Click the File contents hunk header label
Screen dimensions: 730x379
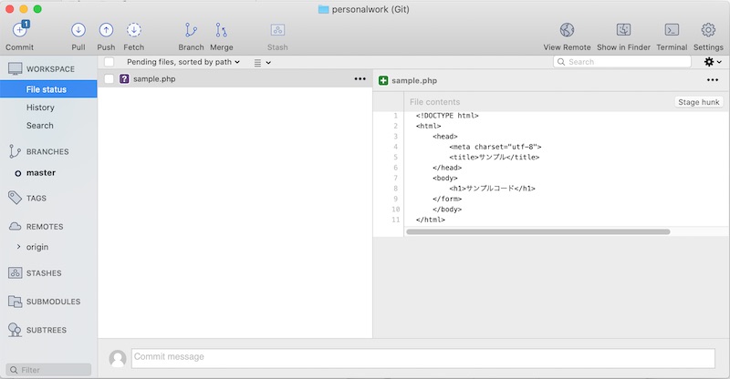click(x=434, y=102)
